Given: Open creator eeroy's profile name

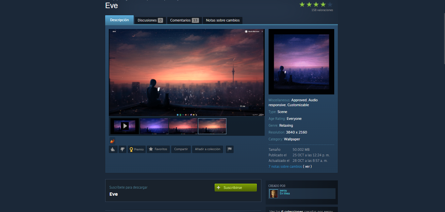Looking at the screenshot, I should click(283, 191).
